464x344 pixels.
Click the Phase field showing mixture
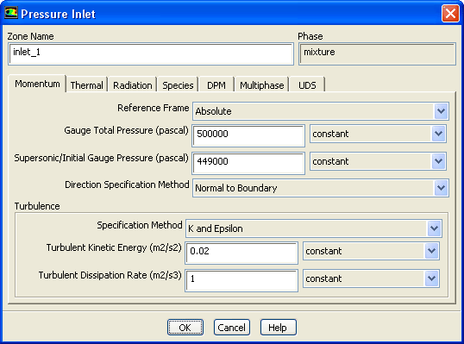pyautogui.click(x=377, y=53)
